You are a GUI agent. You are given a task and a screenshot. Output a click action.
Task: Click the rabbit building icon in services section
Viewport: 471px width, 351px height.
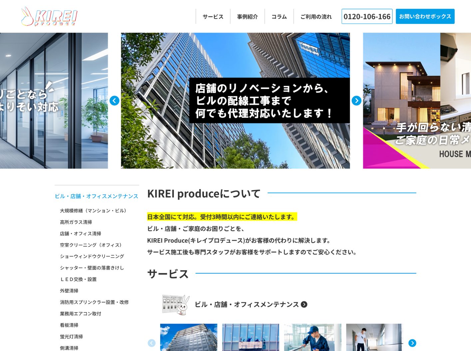176,304
